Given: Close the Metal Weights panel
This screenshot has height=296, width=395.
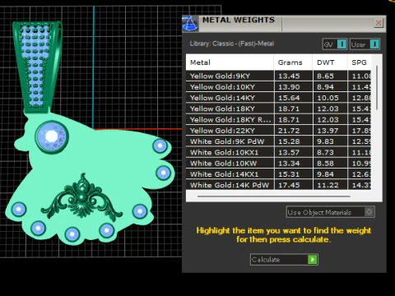Looking at the screenshot, I should coord(379,23).
